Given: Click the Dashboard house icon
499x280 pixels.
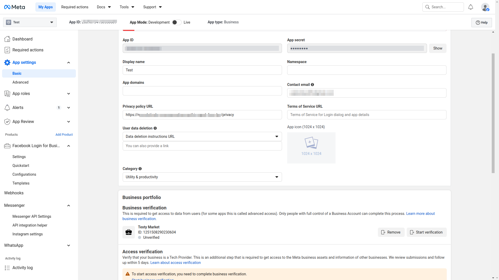Looking at the screenshot, I should [x=7, y=39].
